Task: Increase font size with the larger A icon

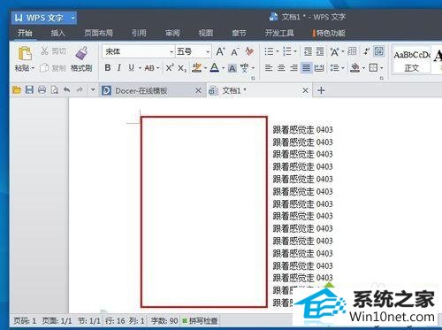Action: 220,51
